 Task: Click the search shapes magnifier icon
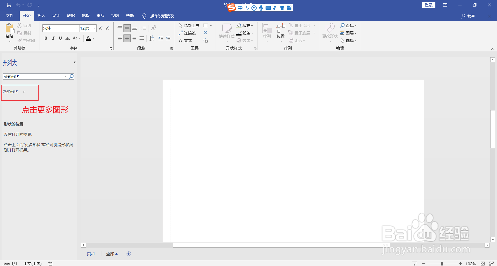click(71, 76)
